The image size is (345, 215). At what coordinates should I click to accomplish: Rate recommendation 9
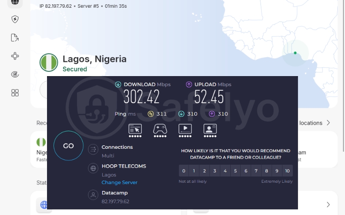coord(277,171)
